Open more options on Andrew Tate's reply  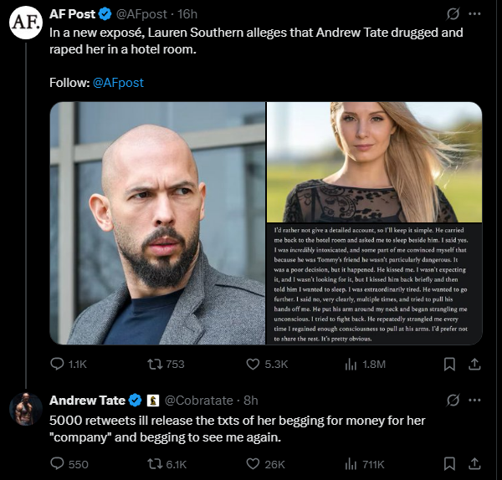(x=474, y=400)
